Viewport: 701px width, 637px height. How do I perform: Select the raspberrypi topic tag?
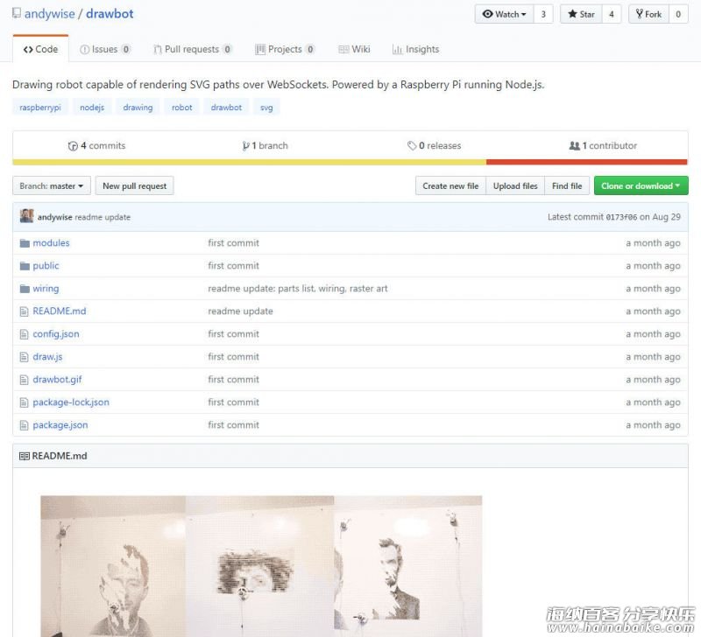40,108
